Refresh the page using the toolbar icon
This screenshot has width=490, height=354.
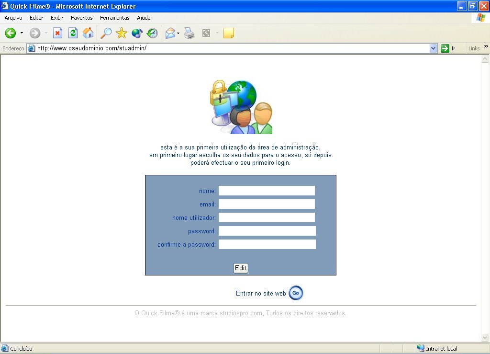point(73,33)
